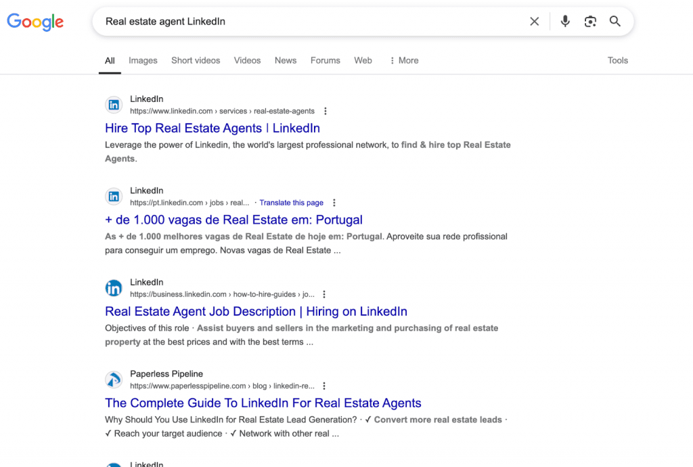
Task: Click the microphone icon for voice search
Action: (565, 21)
